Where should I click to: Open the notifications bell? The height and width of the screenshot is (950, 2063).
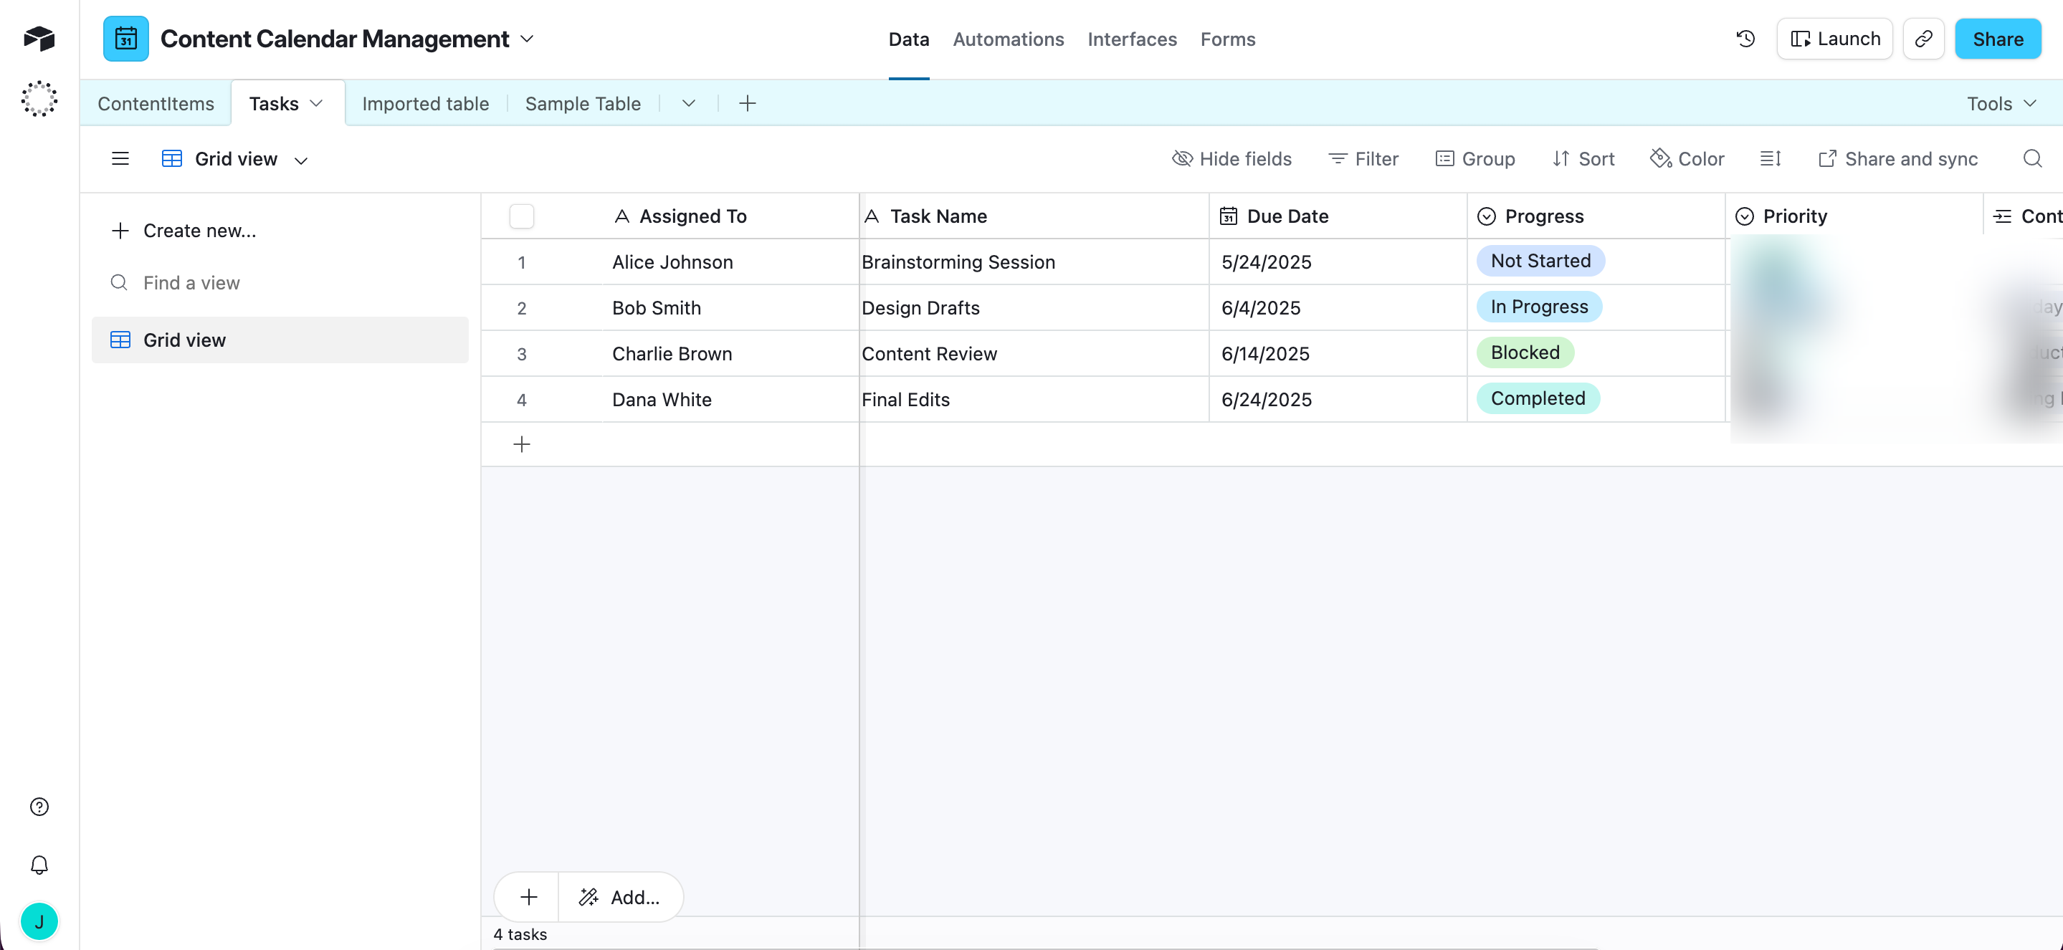[39, 864]
